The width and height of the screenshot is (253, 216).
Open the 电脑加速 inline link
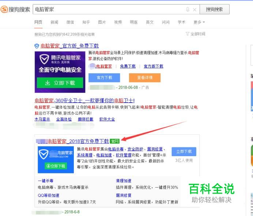[x=104, y=155]
